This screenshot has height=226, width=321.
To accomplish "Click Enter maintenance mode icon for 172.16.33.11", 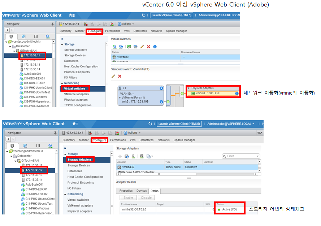I will coord(86,24).
